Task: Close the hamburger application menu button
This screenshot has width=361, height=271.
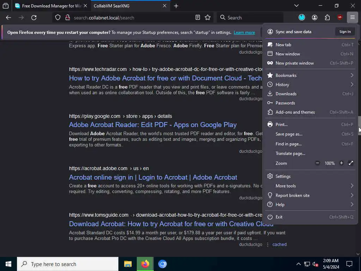Action: click(352, 18)
